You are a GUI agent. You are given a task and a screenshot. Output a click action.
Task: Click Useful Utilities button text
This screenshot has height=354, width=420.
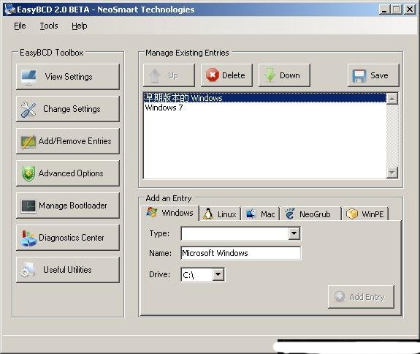(x=67, y=270)
